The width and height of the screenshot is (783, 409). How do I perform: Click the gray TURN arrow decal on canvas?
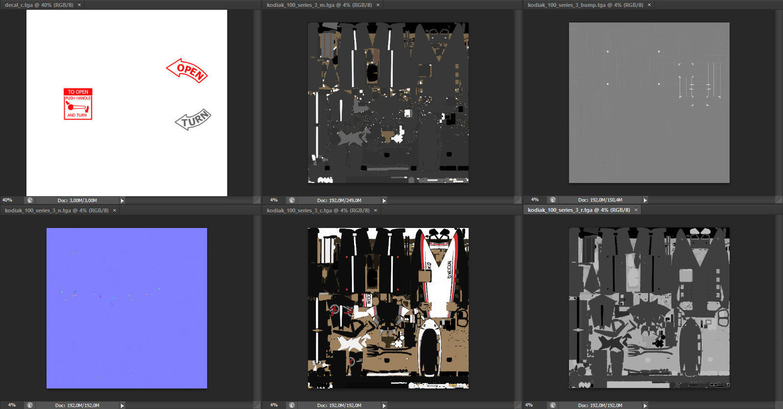pyautogui.click(x=193, y=119)
